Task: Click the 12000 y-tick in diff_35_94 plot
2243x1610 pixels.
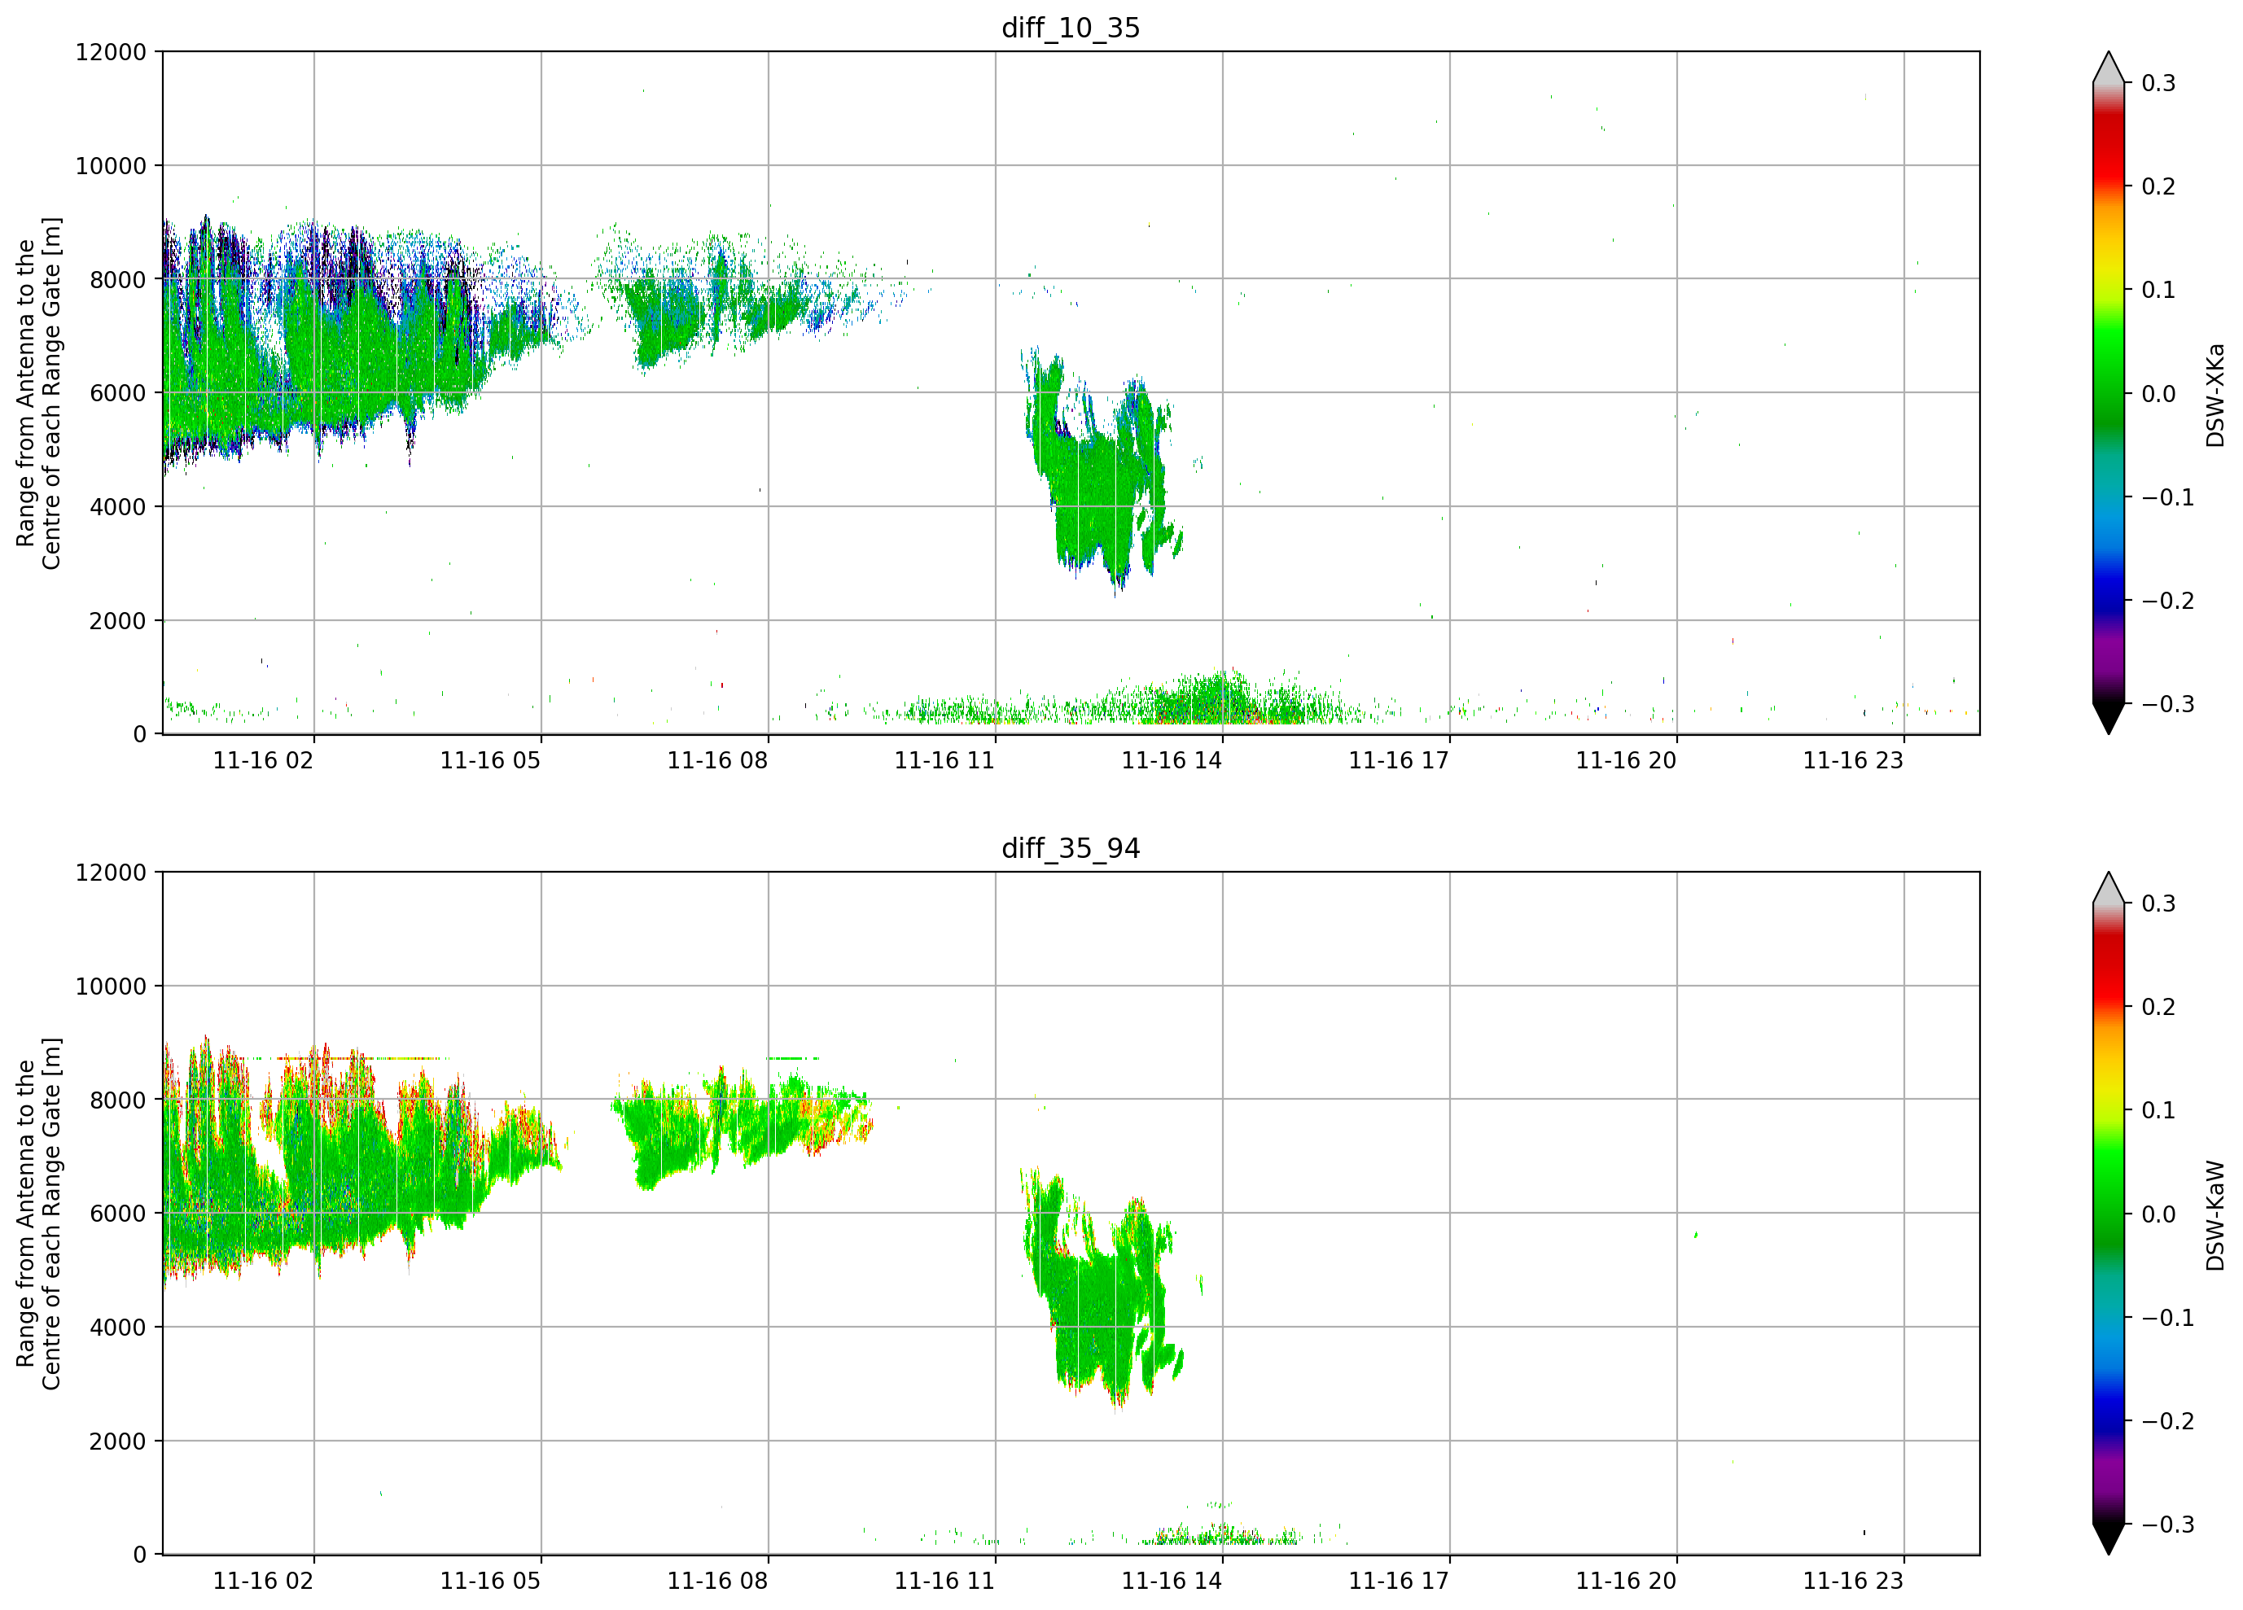Action: (x=111, y=873)
